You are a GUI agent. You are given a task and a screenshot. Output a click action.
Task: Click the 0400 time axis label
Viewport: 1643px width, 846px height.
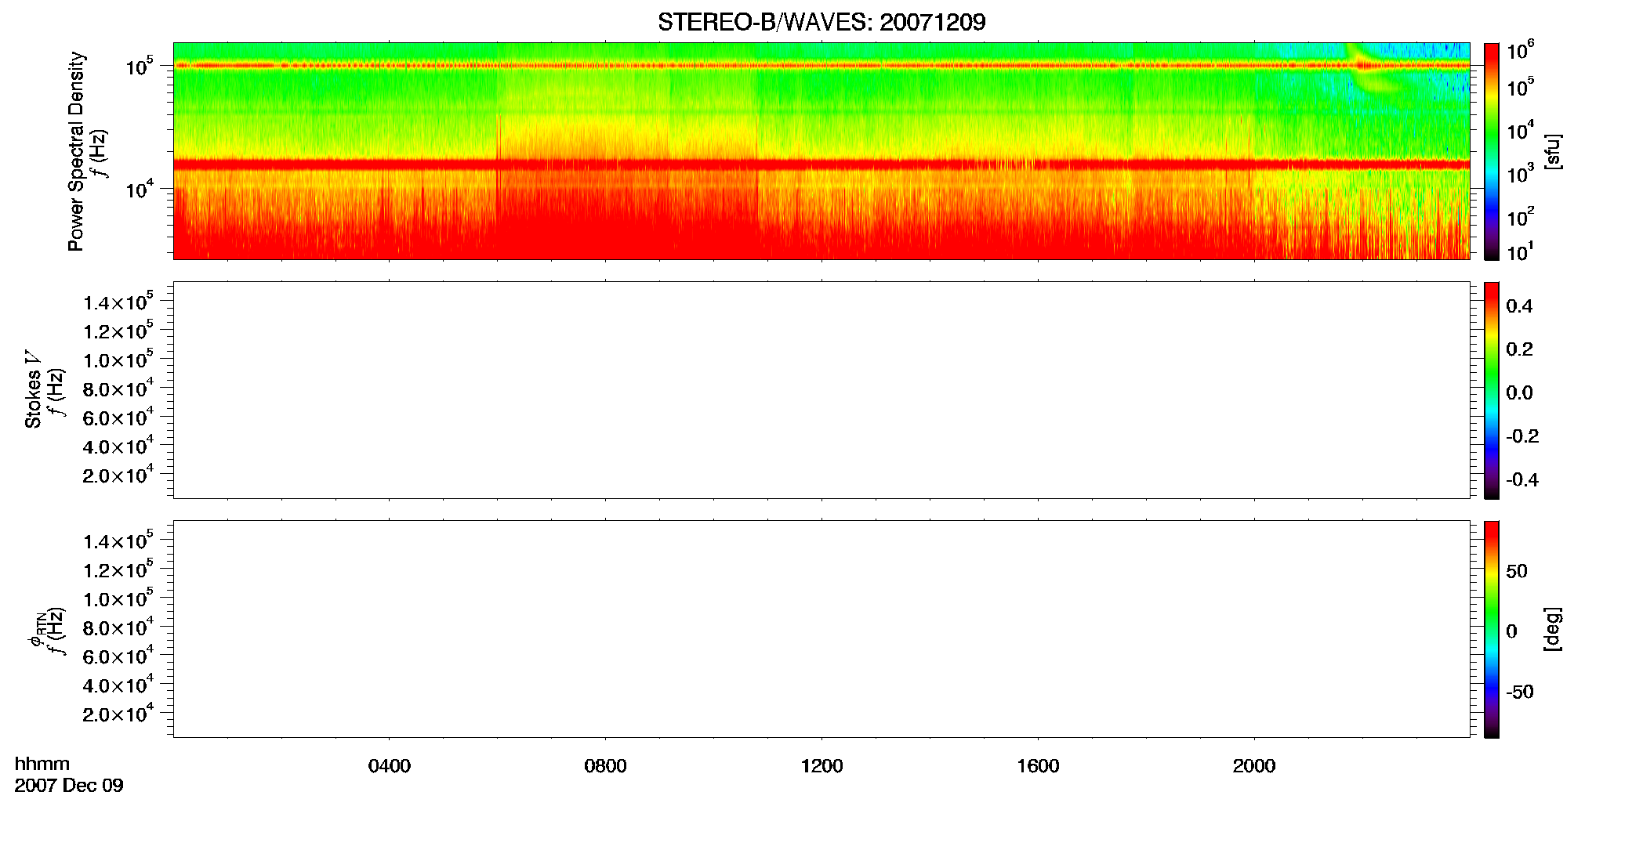[x=390, y=766]
